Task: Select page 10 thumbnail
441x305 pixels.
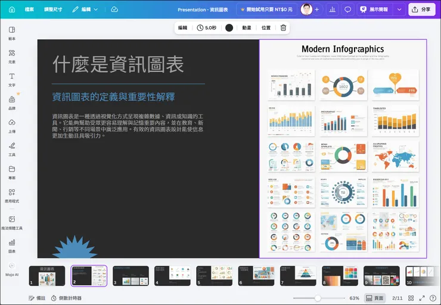Action: (x=423, y=276)
